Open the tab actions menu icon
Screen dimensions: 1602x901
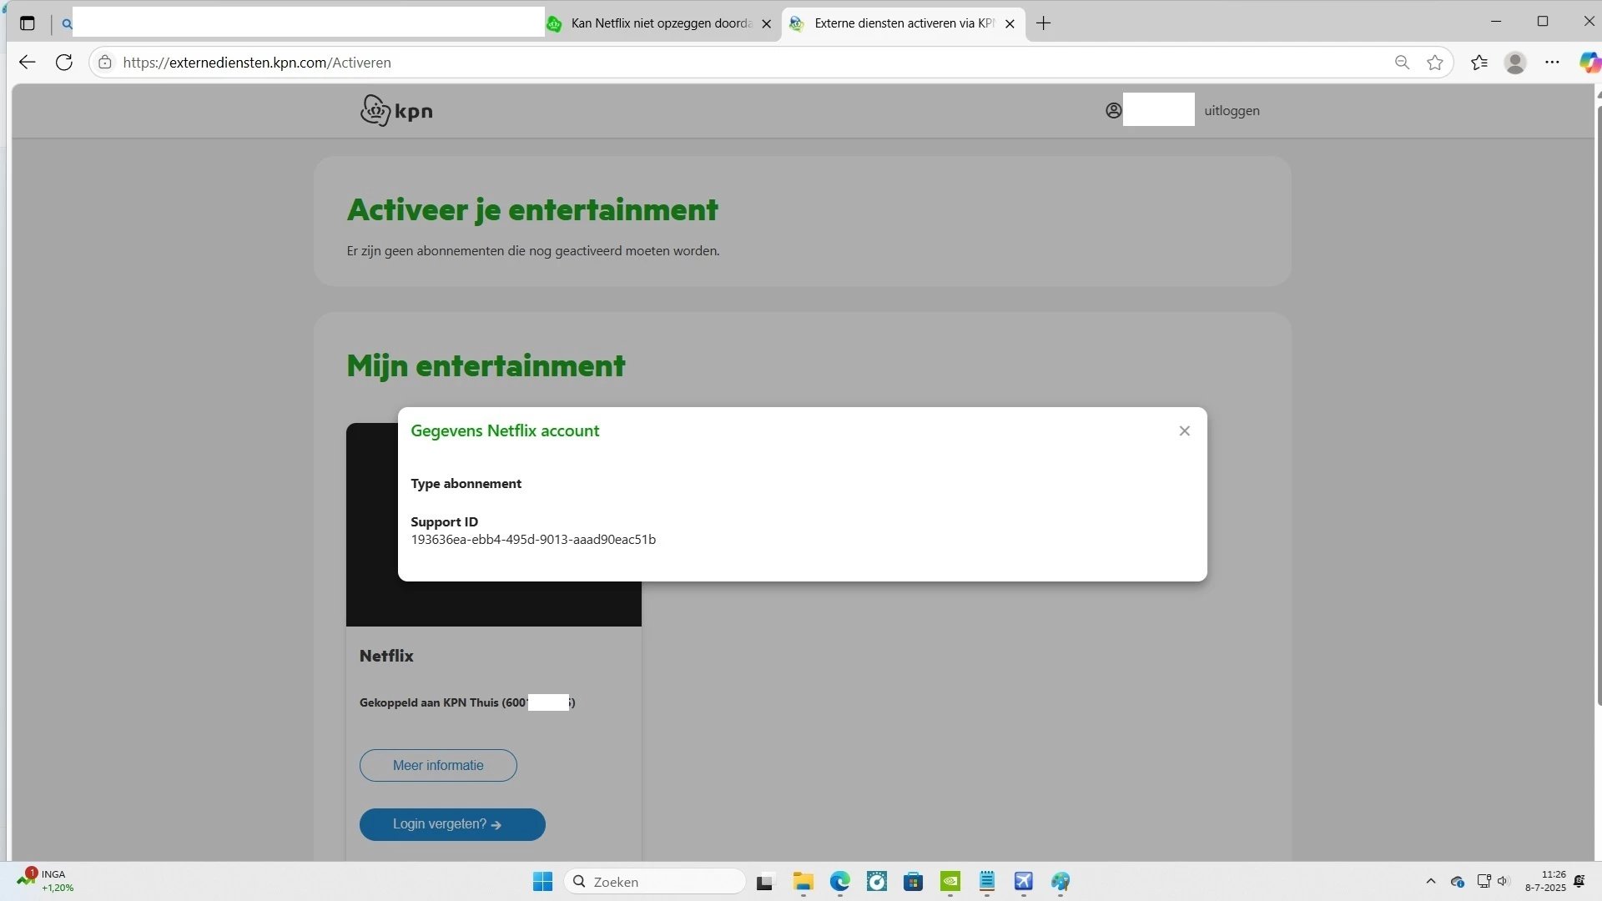point(28,23)
